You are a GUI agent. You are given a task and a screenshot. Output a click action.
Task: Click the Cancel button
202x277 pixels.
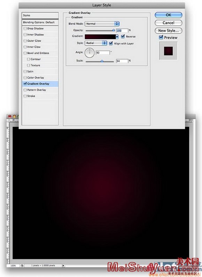coord(169,23)
